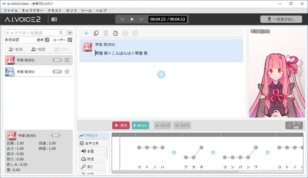Image resolution: width=308 pixels, height=178 pixels.
Task: Collapse the display settings chevron
Action: click(x=70, y=33)
